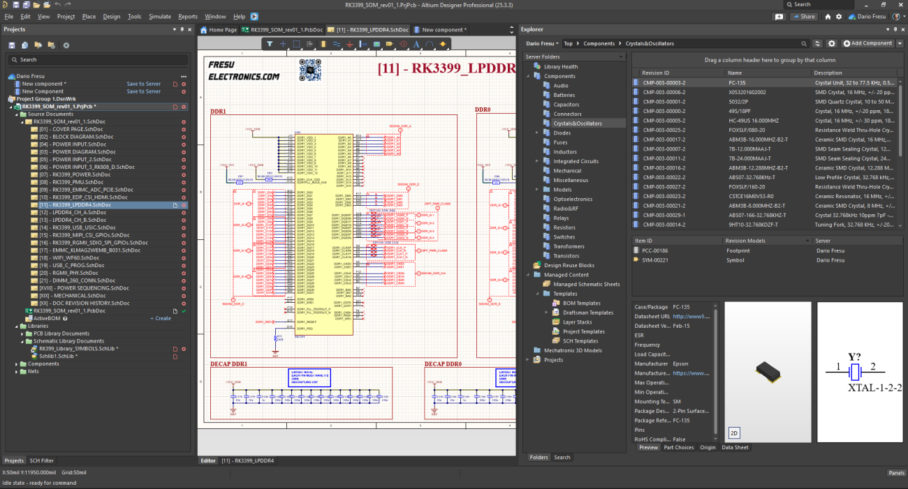Click the Projects panel Search field
This screenshot has height=489, width=908.
pyautogui.click(x=96, y=59)
